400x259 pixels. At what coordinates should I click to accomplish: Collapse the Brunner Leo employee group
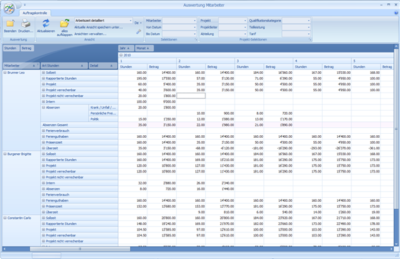tap(5, 73)
